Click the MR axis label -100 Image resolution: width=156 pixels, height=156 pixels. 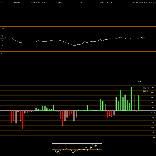(x=153, y=138)
